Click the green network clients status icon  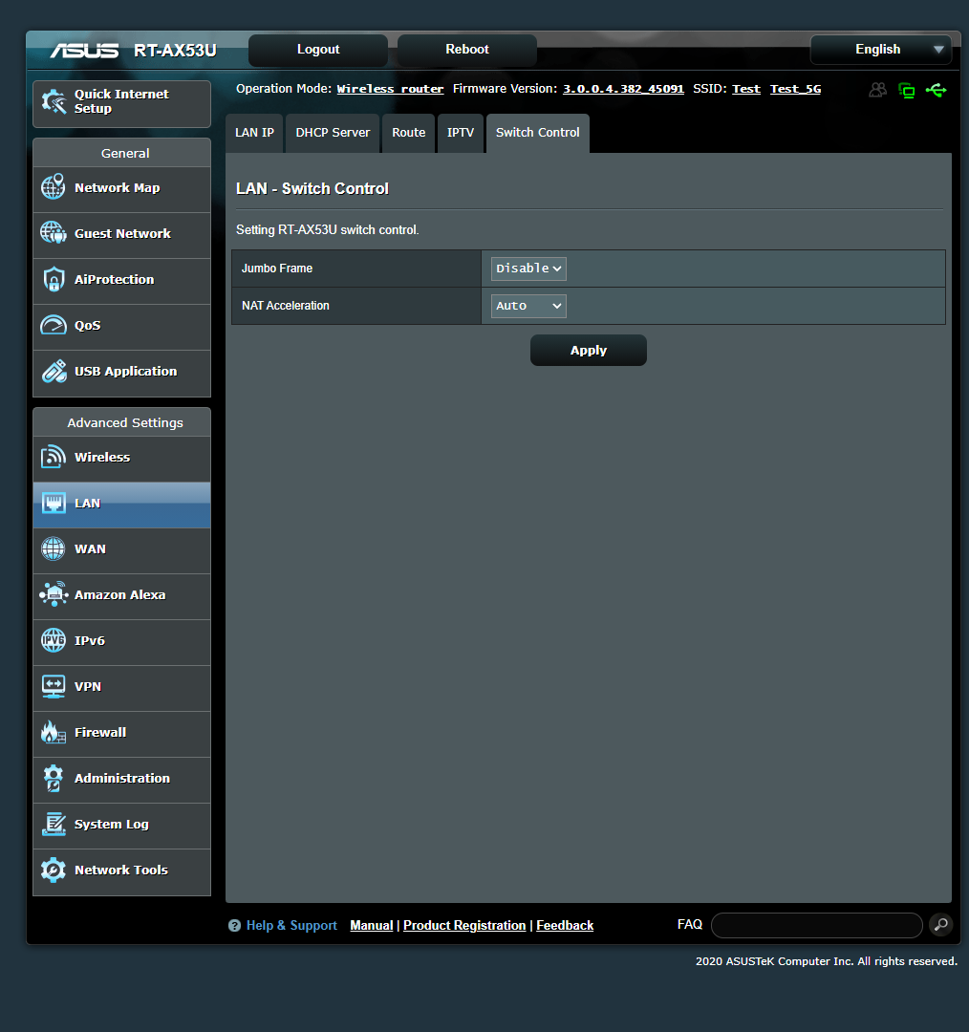907,90
